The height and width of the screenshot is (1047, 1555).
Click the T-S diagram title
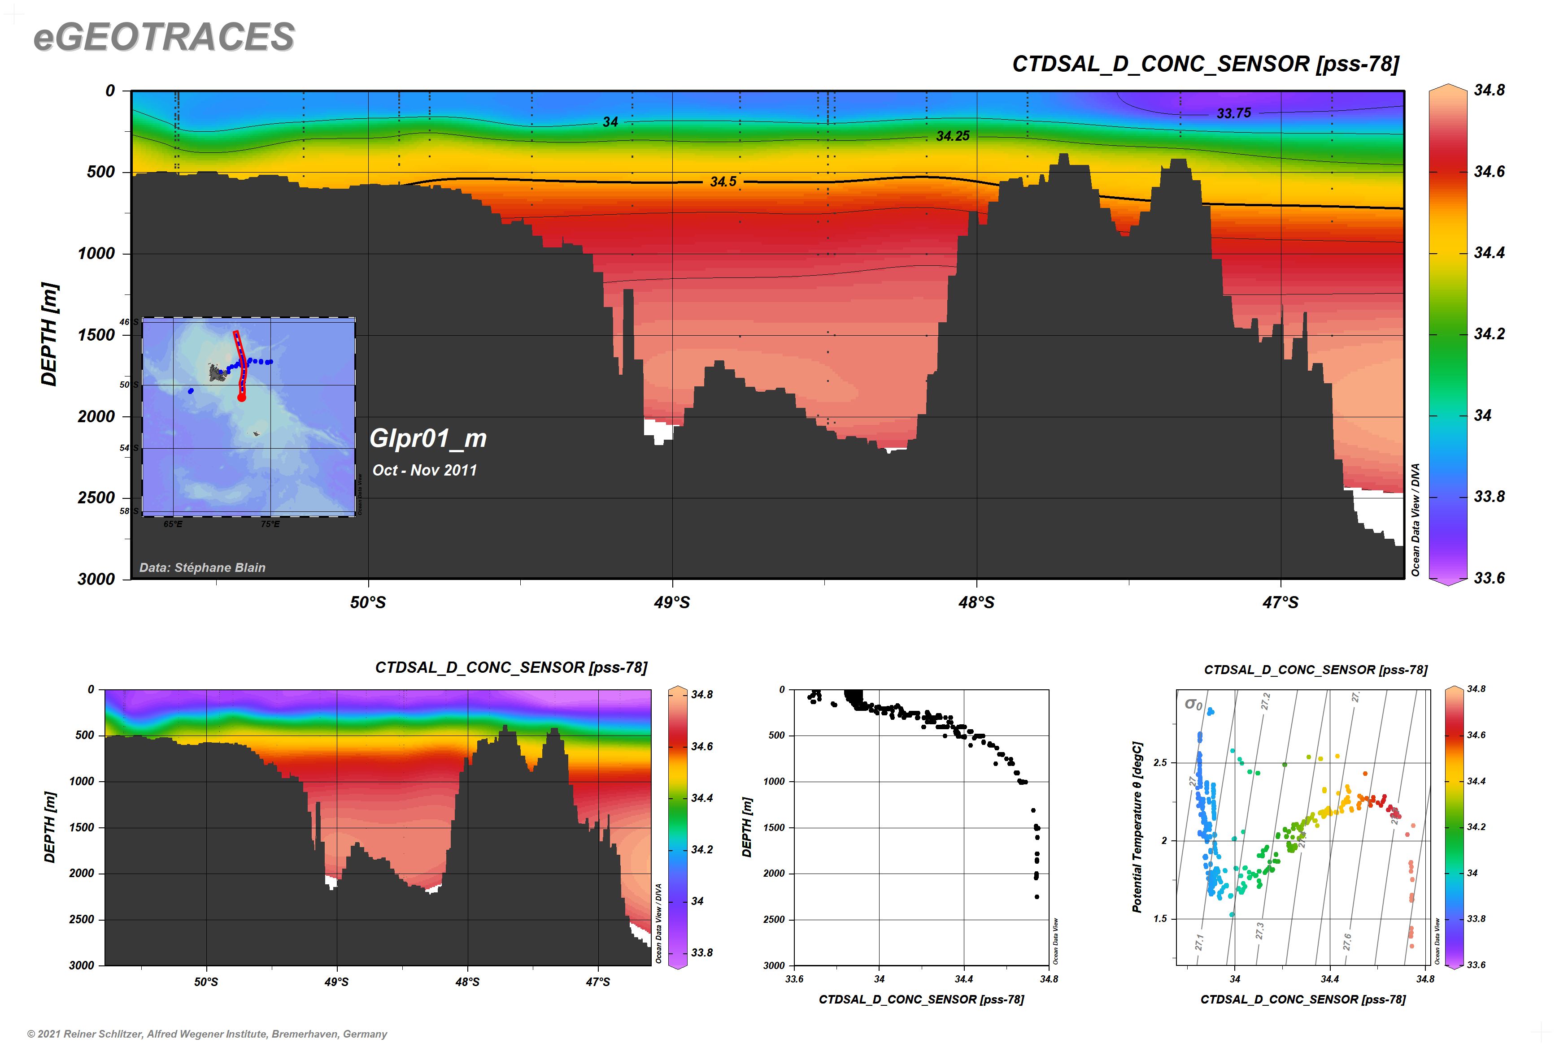tap(1316, 670)
